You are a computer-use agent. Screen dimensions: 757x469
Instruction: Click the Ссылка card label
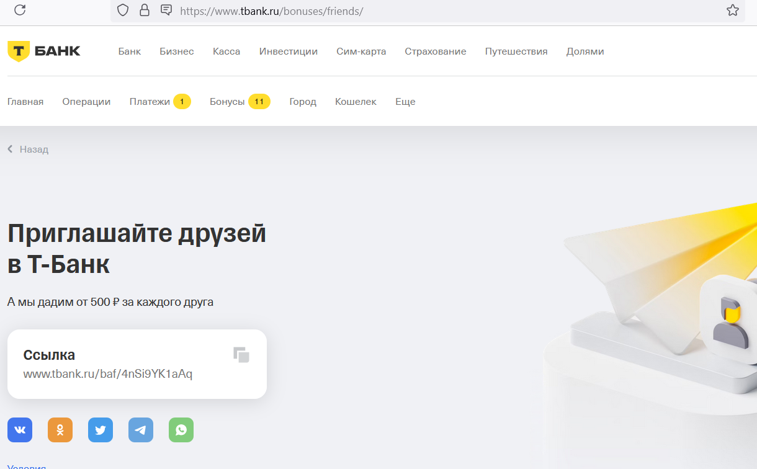49,355
